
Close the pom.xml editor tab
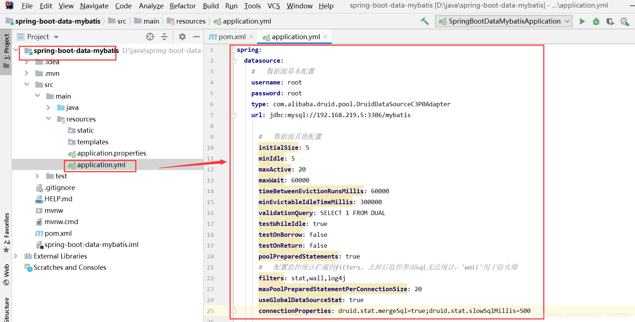click(x=251, y=37)
